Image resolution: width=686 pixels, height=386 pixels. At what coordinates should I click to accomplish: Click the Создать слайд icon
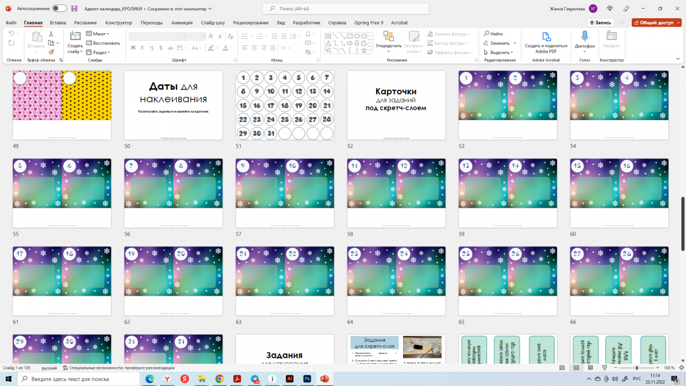pos(74,36)
